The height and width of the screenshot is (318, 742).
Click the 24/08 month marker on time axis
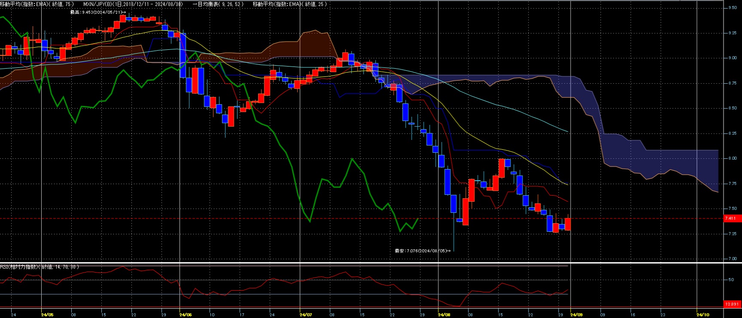444,315
